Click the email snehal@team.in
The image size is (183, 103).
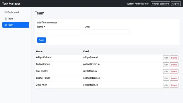91,78
